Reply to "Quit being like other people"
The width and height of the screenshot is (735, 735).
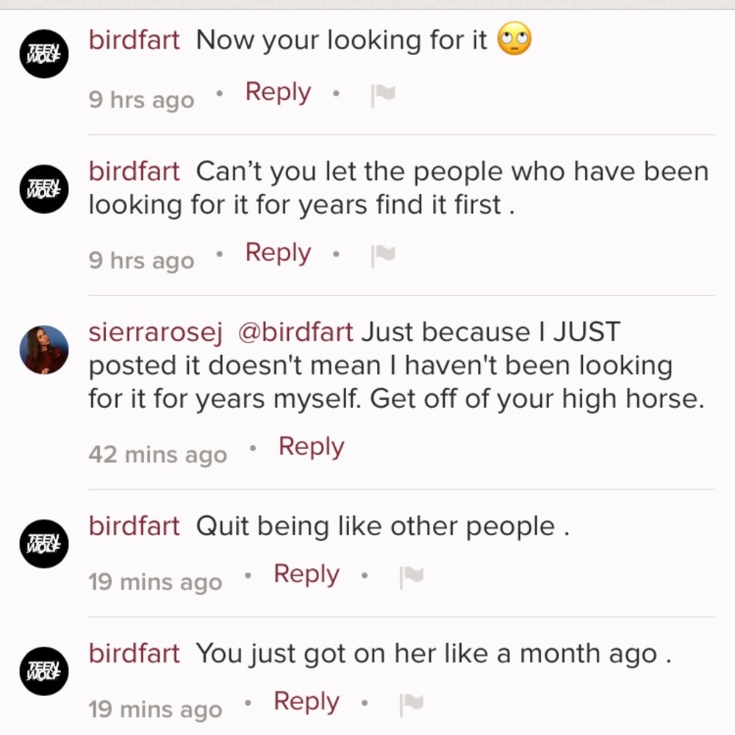(x=306, y=574)
